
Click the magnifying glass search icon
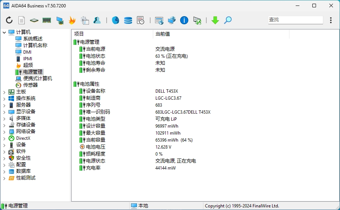(228, 20)
